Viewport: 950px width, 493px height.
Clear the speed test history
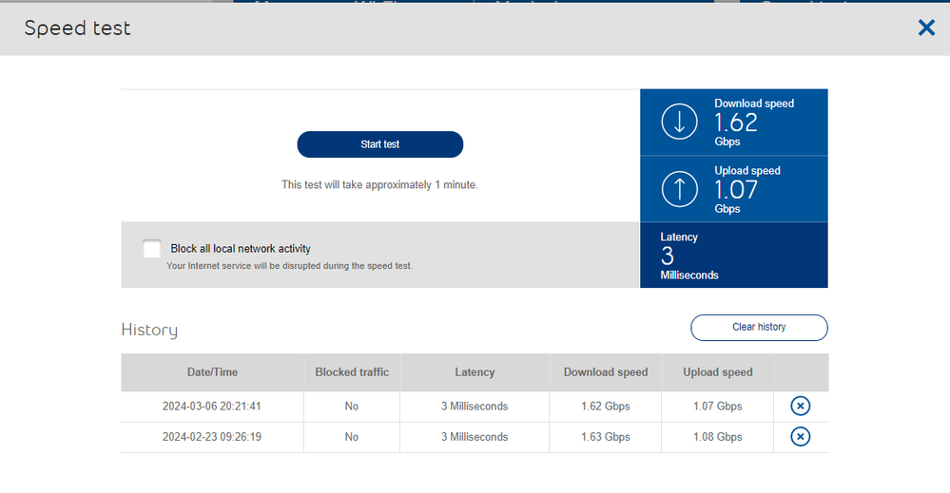759,328
